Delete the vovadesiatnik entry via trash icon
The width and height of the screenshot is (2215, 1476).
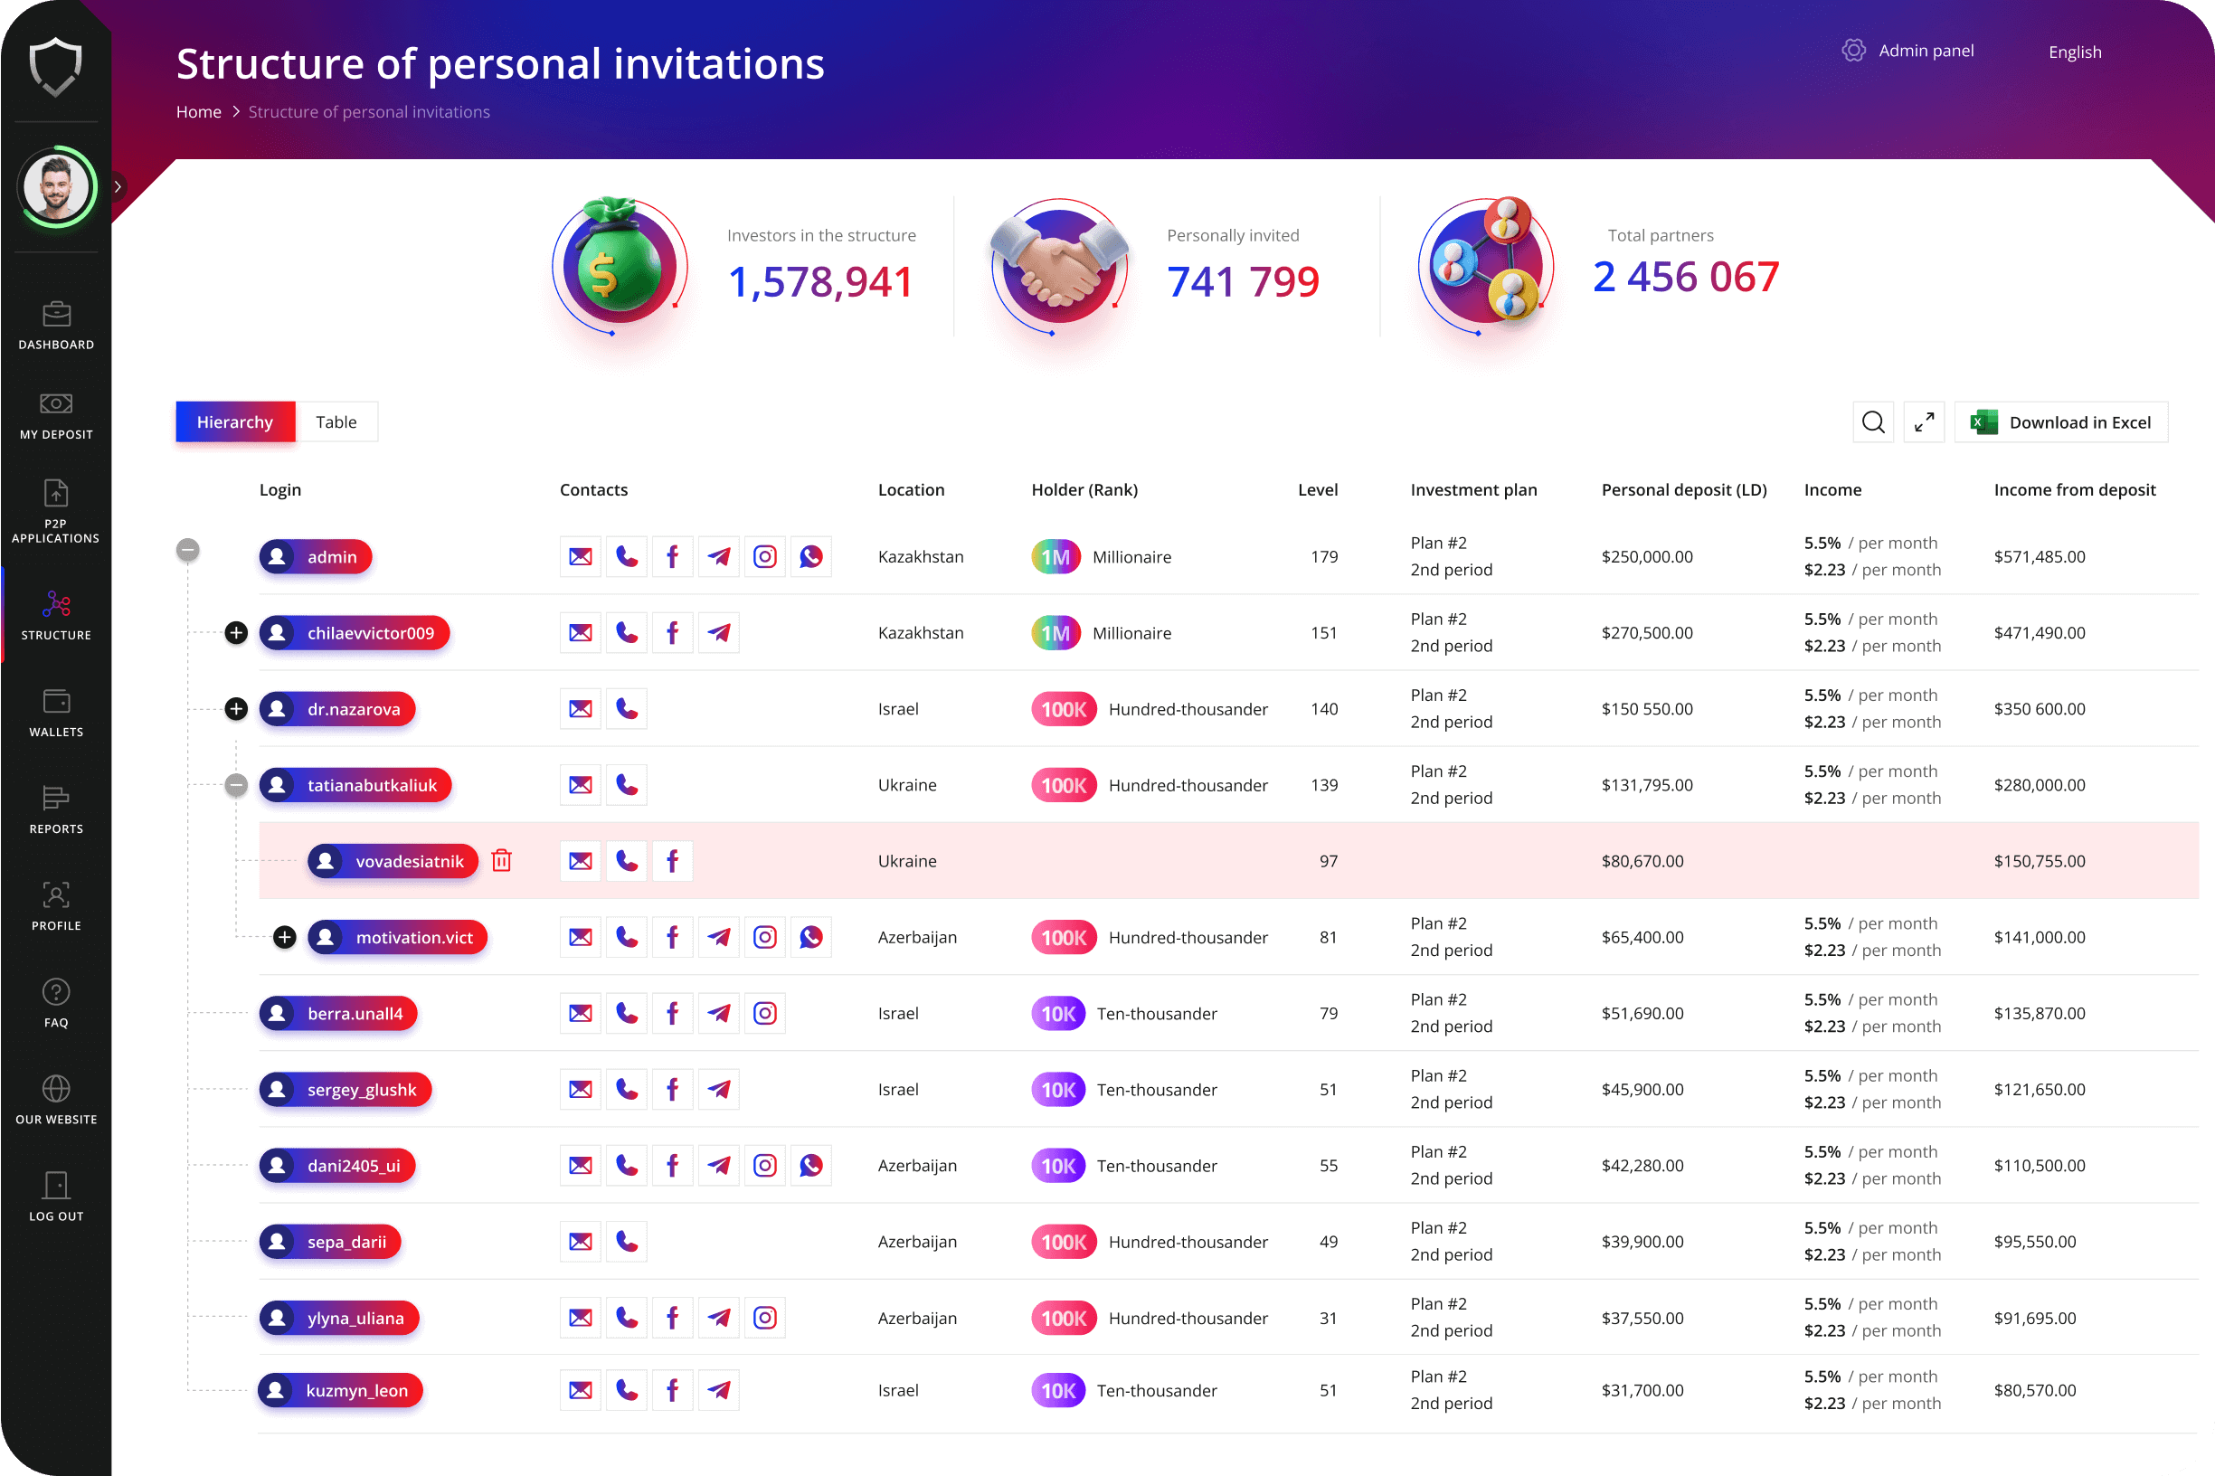coord(503,859)
